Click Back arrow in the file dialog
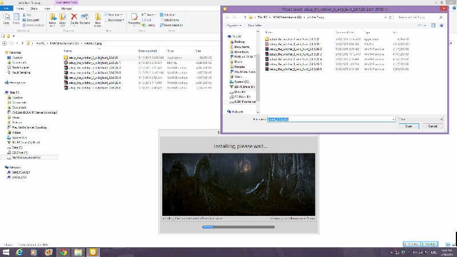Image resolution: width=457 pixels, height=257 pixels. click(x=227, y=18)
